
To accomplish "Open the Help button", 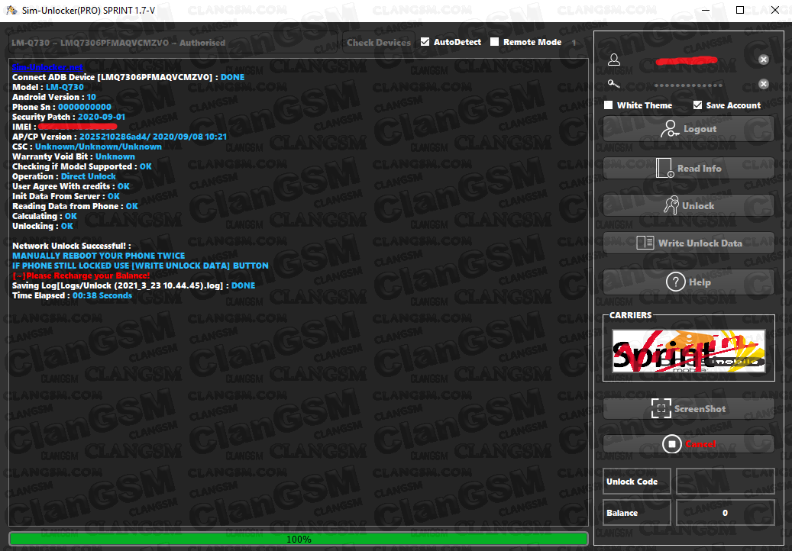I will [688, 282].
